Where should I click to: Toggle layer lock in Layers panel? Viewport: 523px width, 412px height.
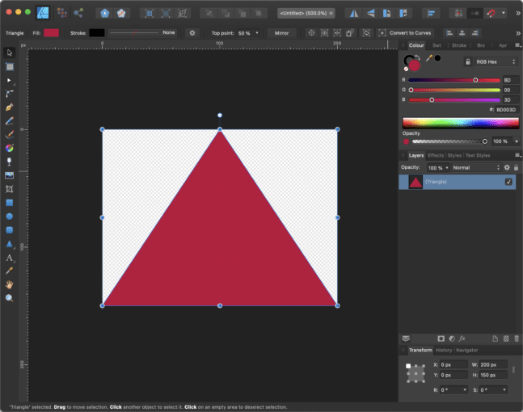(516, 167)
